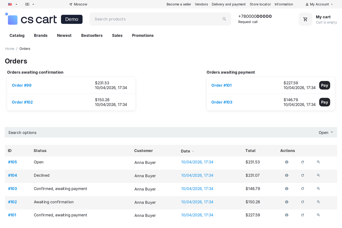Sort orders by Date column
The width and height of the screenshot is (342, 228).
coord(187,151)
